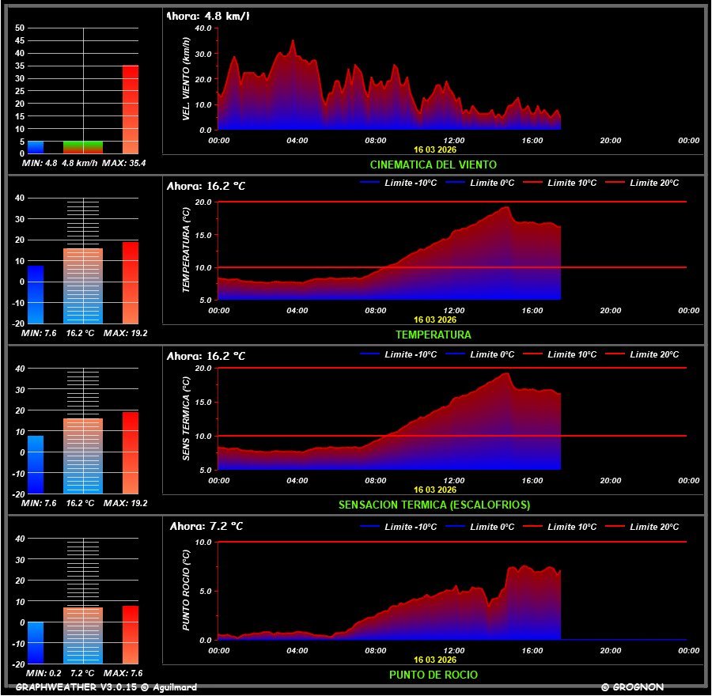Select the PUNTO DE ROCIO title
This screenshot has width=712, height=696.
433,675
